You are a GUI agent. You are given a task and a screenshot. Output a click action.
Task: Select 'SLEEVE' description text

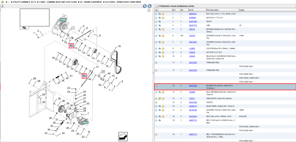point(210,102)
